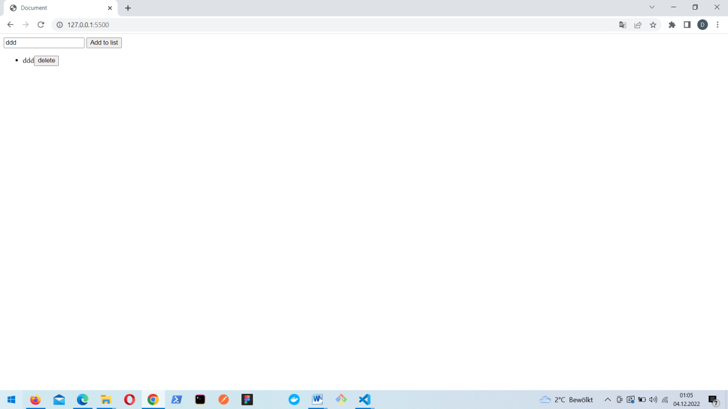
Task: Open the Chrome three-dot menu
Action: click(718, 25)
